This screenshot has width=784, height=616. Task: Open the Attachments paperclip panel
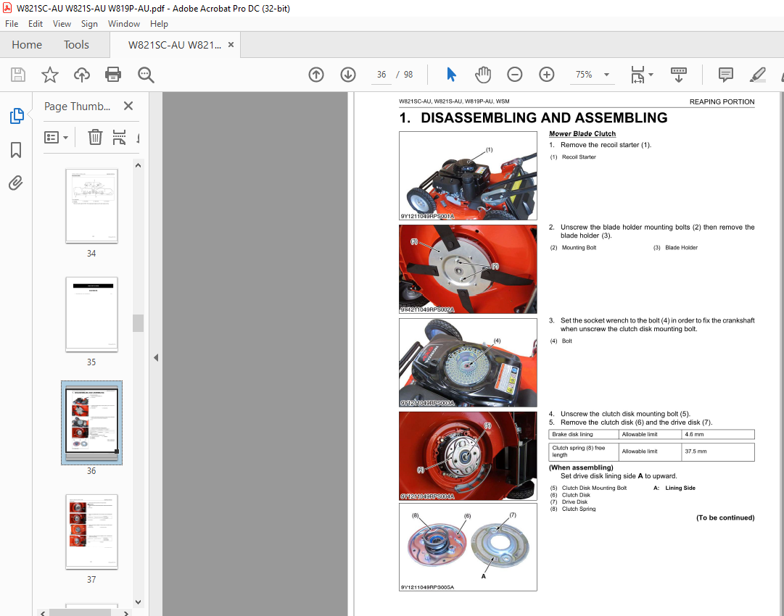coord(15,183)
